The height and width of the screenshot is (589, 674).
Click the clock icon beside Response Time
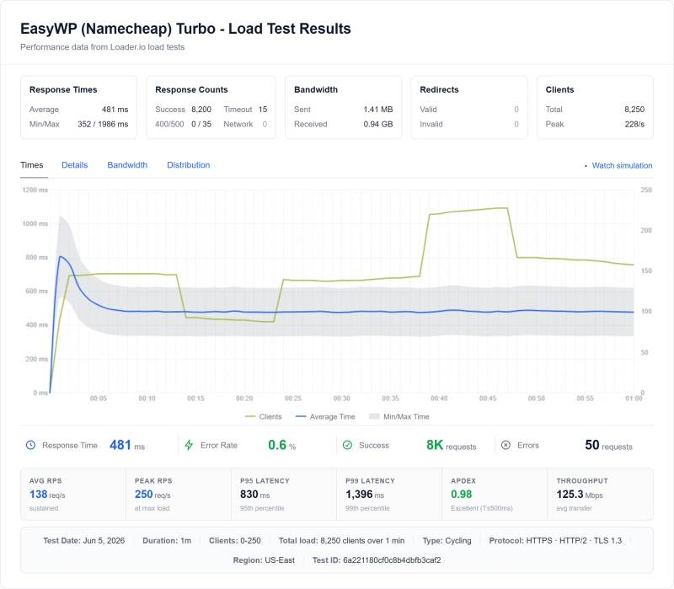[30, 445]
